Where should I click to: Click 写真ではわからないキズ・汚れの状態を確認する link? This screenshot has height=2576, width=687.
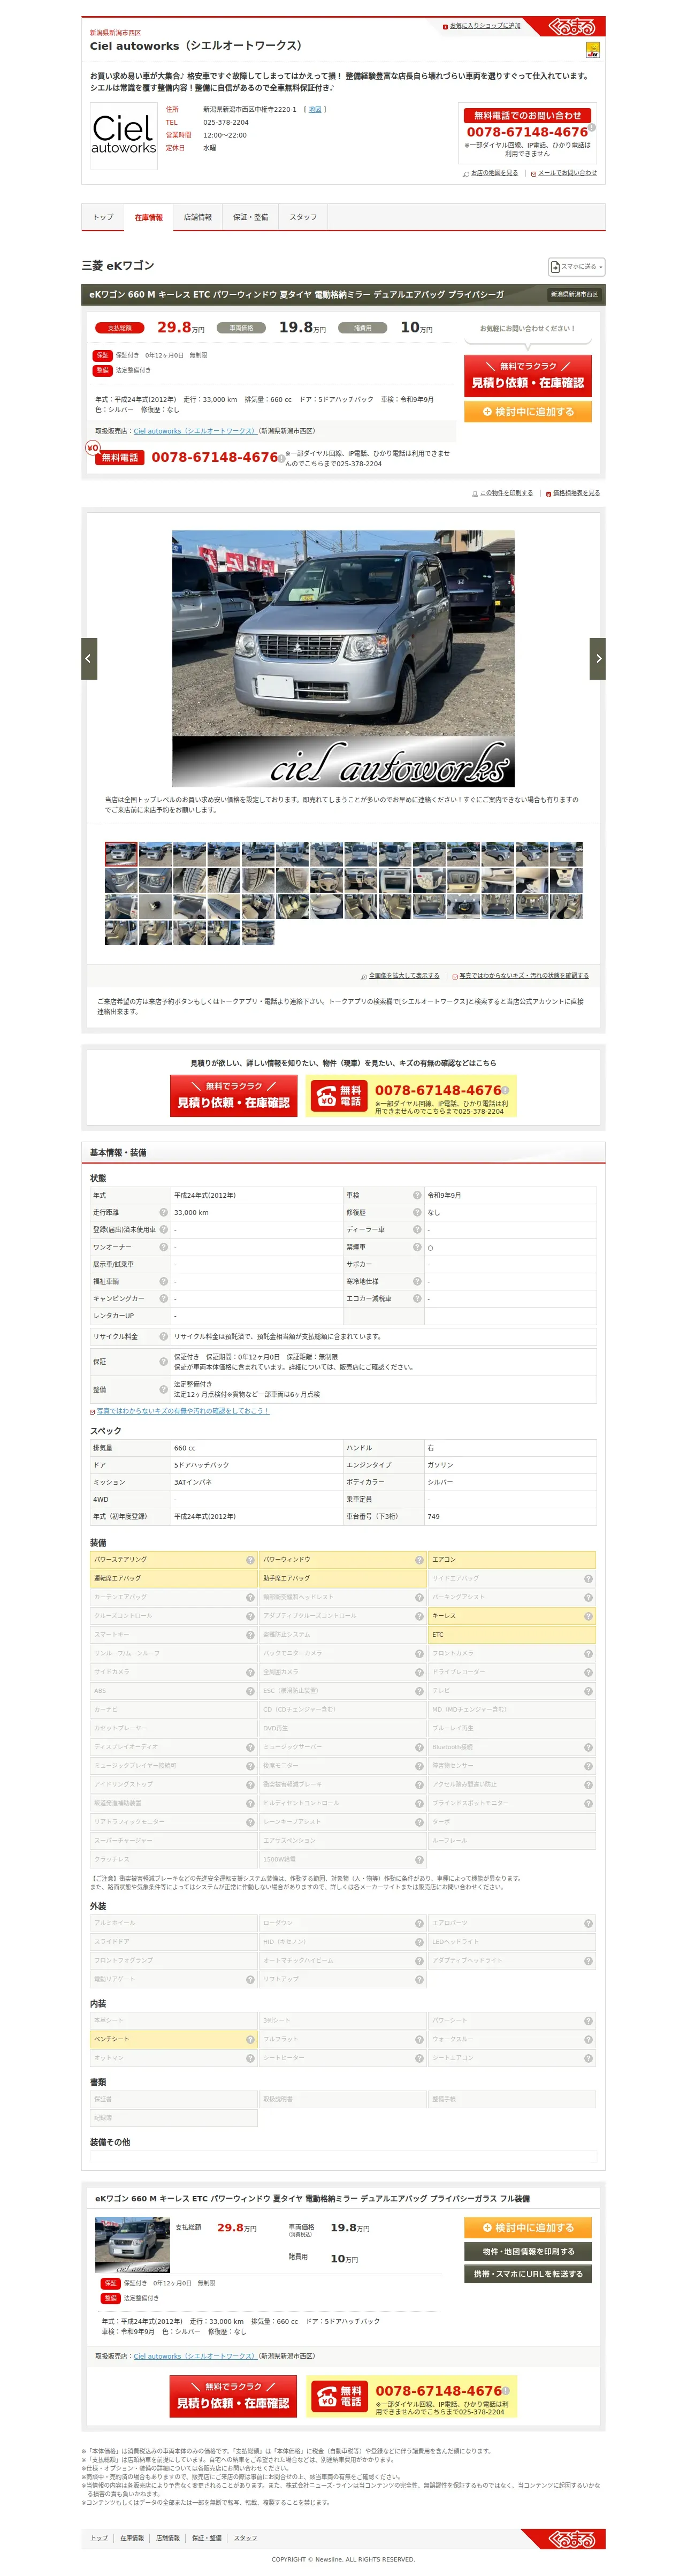(x=524, y=976)
